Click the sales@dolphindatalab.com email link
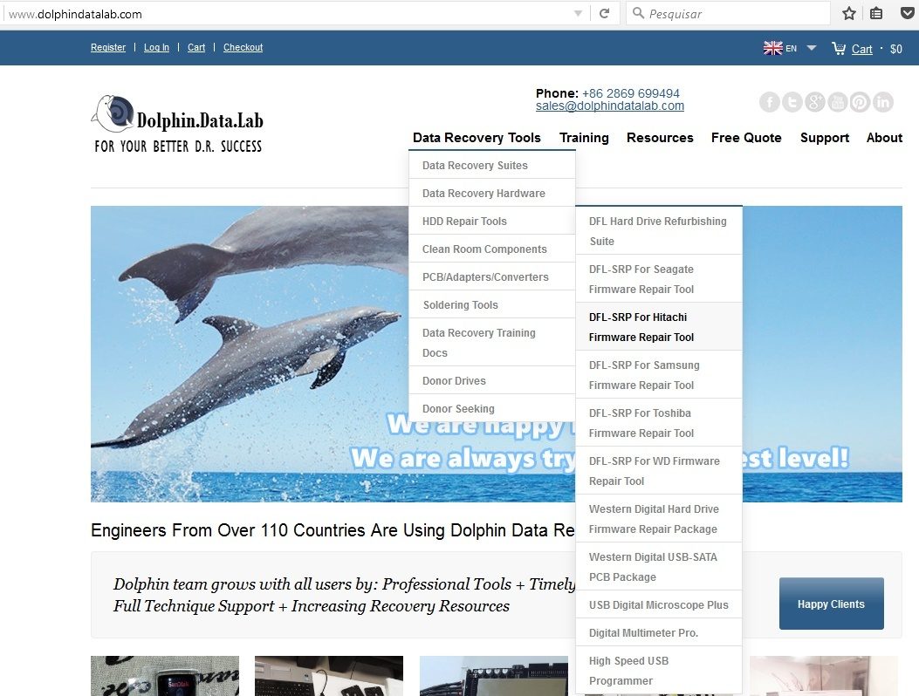 [x=609, y=106]
